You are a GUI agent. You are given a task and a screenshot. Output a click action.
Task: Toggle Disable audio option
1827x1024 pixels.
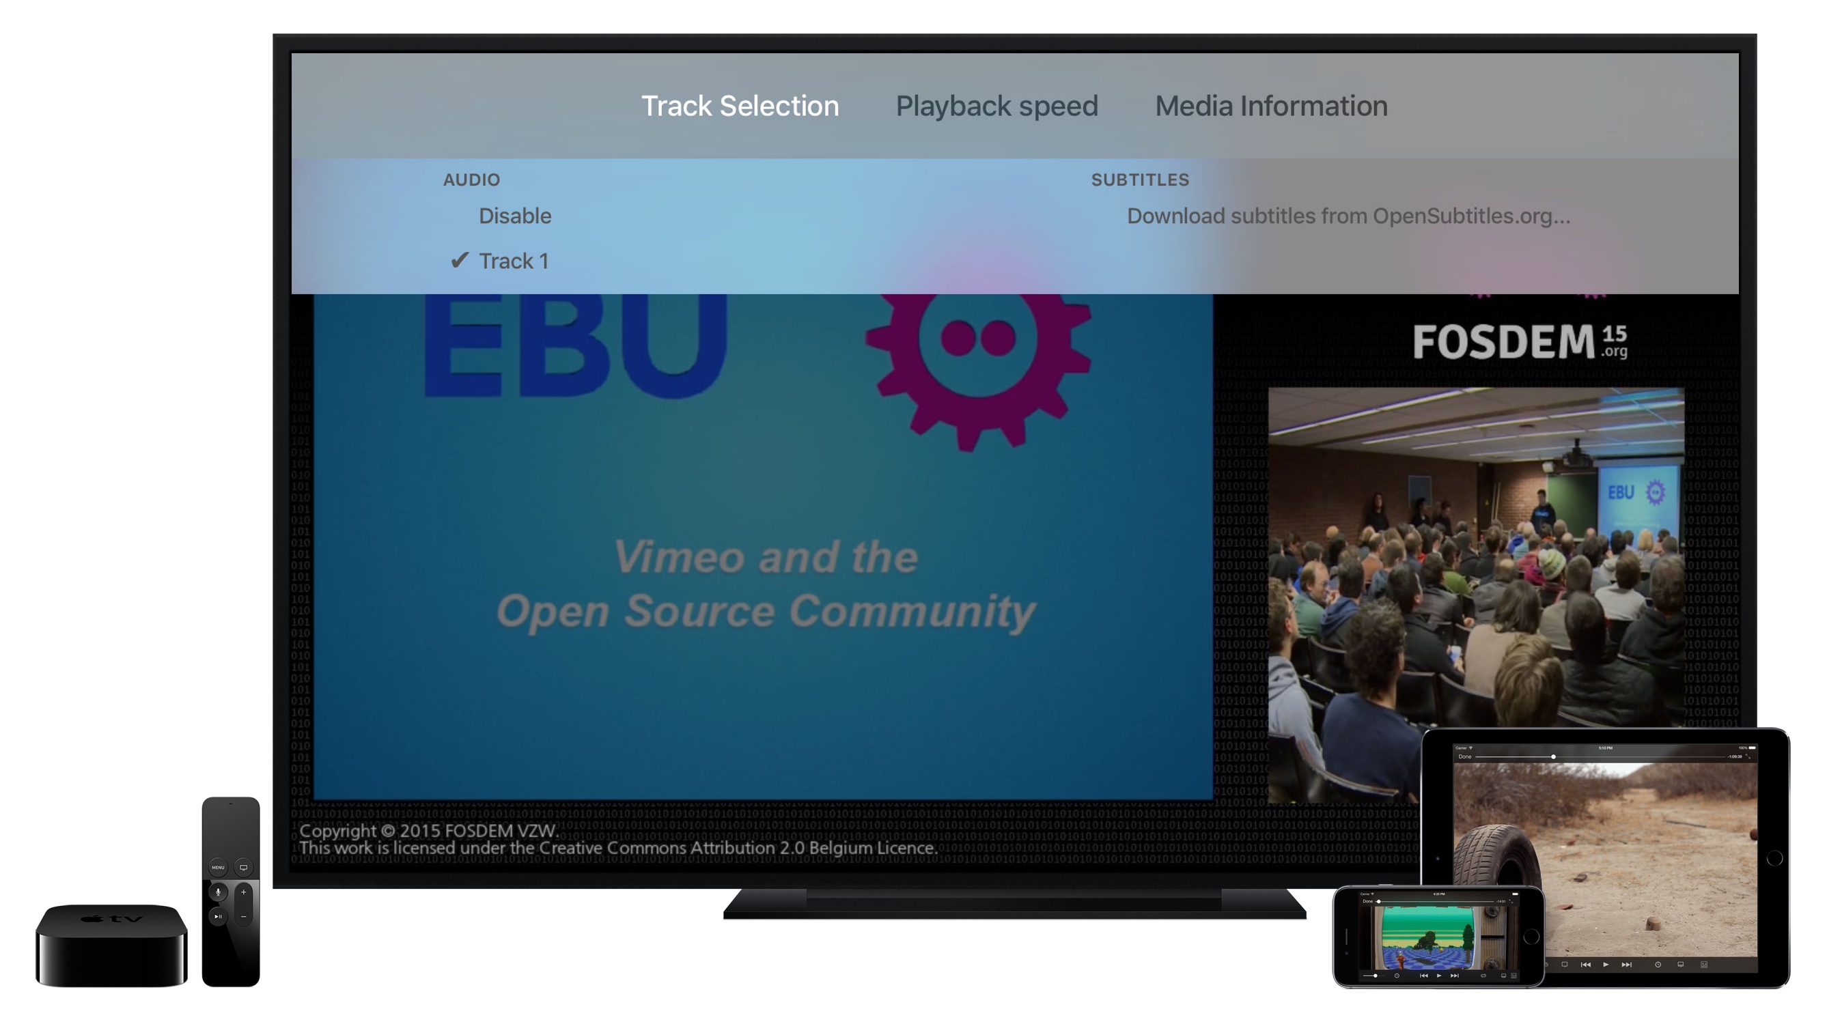pyautogui.click(x=516, y=213)
